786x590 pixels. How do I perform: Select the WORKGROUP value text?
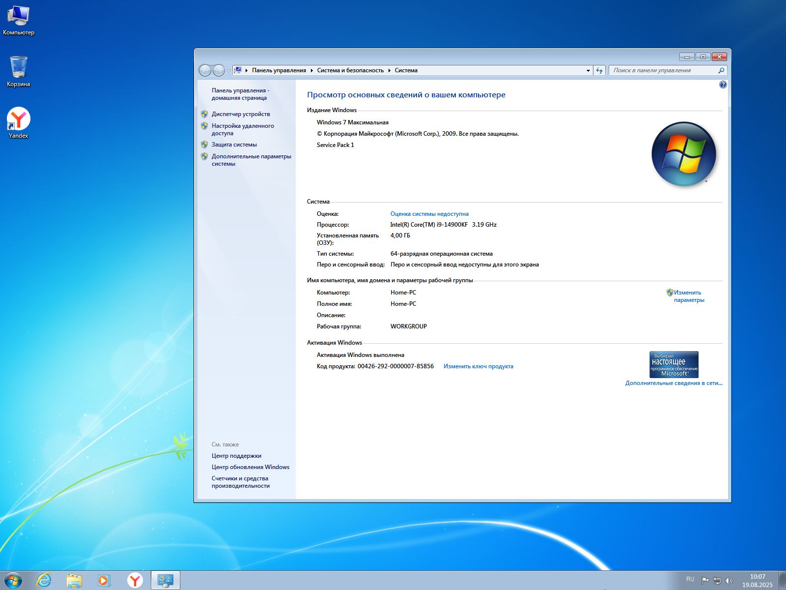(x=409, y=326)
